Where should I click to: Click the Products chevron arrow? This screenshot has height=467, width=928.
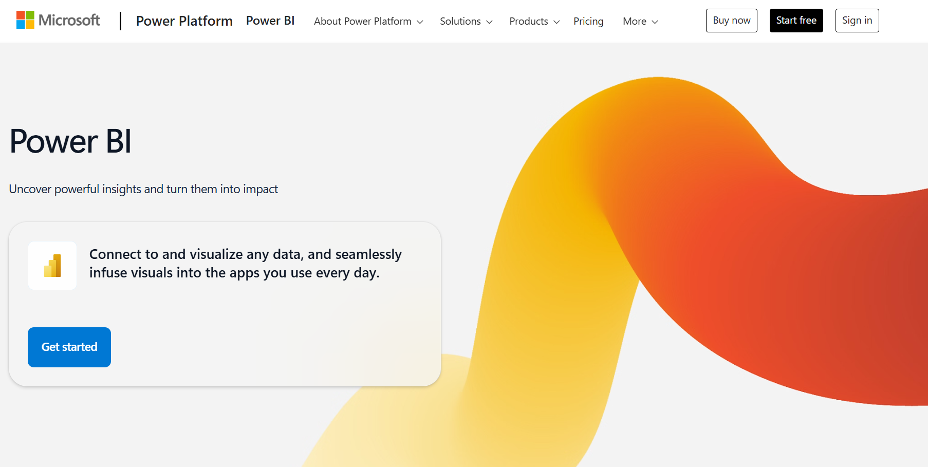556,22
